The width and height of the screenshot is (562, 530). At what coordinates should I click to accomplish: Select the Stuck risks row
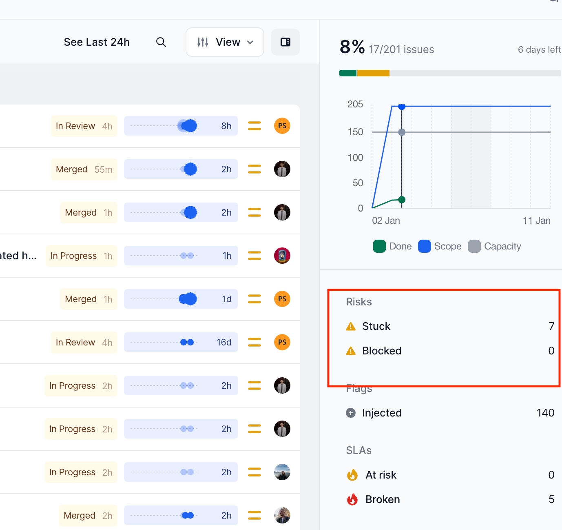click(449, 326)
